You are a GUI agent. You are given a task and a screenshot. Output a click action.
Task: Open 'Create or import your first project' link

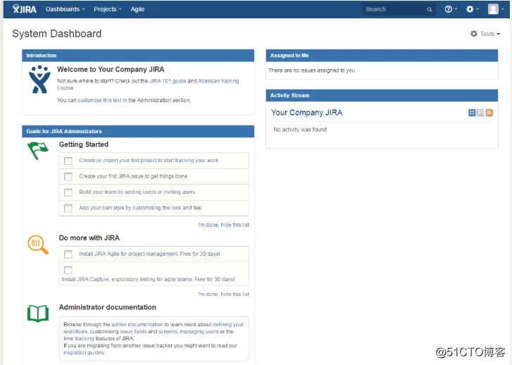[x=149, y=161]
